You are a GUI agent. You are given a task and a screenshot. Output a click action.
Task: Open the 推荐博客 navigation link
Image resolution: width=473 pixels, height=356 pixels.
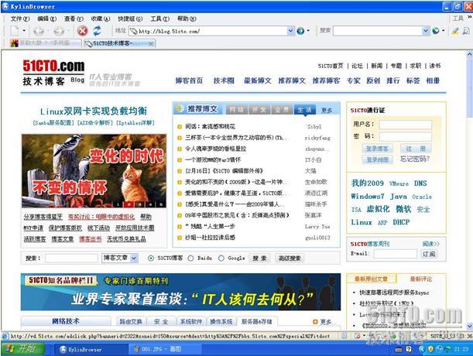tap(326, 80)
